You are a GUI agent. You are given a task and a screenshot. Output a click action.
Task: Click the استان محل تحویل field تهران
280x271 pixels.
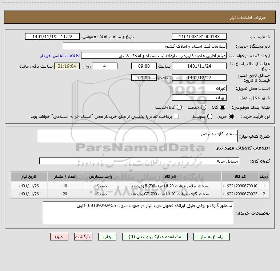point(199,88)
